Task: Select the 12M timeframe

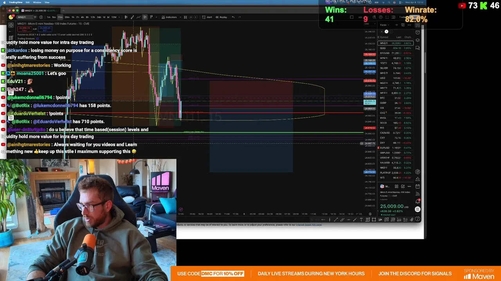Action: tap(114, 17)
